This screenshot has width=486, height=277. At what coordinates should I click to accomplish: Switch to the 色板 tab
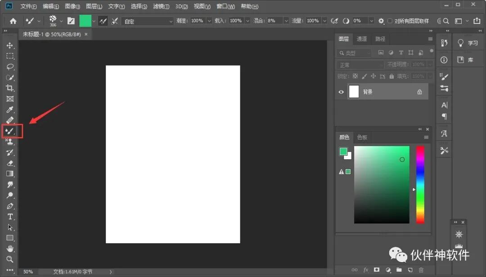coord(362,137)
